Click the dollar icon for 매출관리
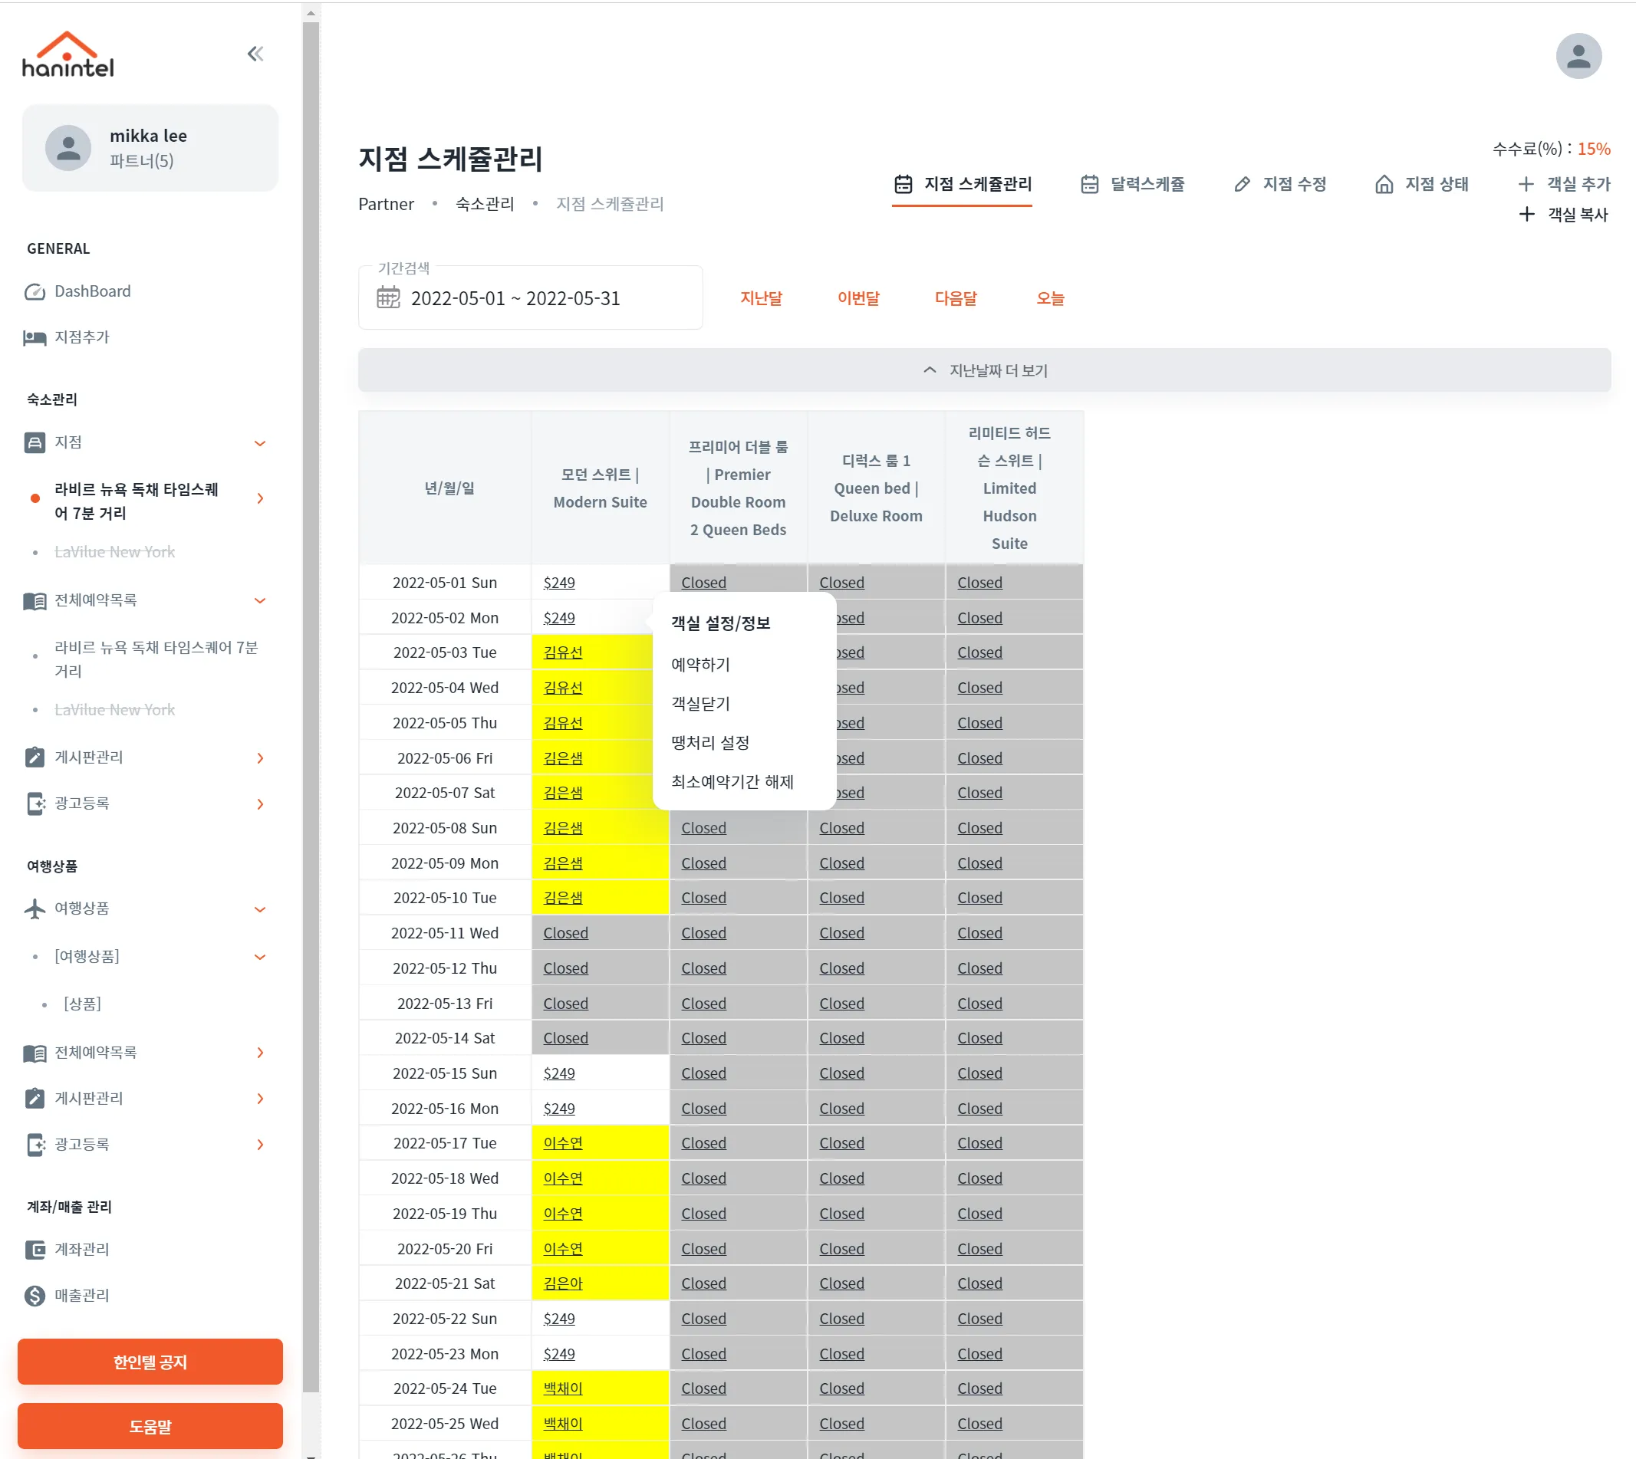The image size is (1636, 1459). [x=35, y=1296]
